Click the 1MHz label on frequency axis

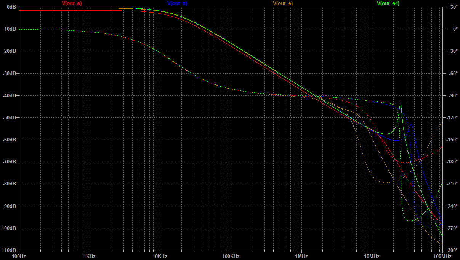click(301, 257)
